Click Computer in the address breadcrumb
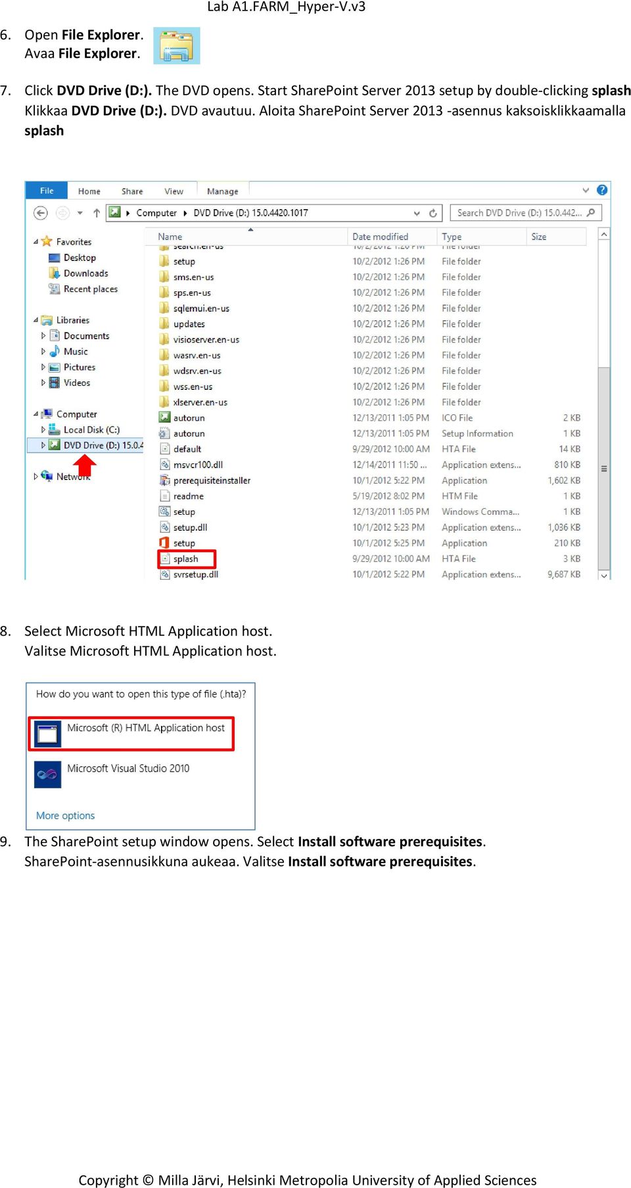631x1188 pixels. [156, 213]
